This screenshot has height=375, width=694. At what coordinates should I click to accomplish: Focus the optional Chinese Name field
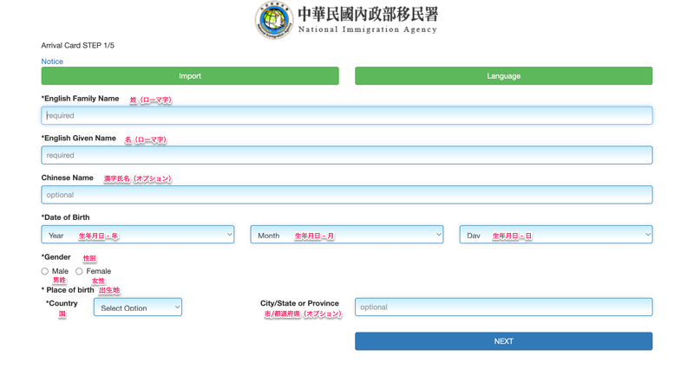(346, 195)
